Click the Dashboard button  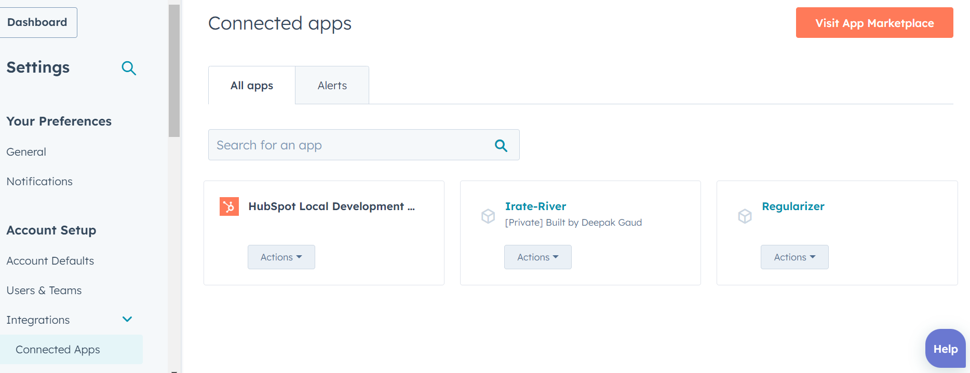point(37,22)
